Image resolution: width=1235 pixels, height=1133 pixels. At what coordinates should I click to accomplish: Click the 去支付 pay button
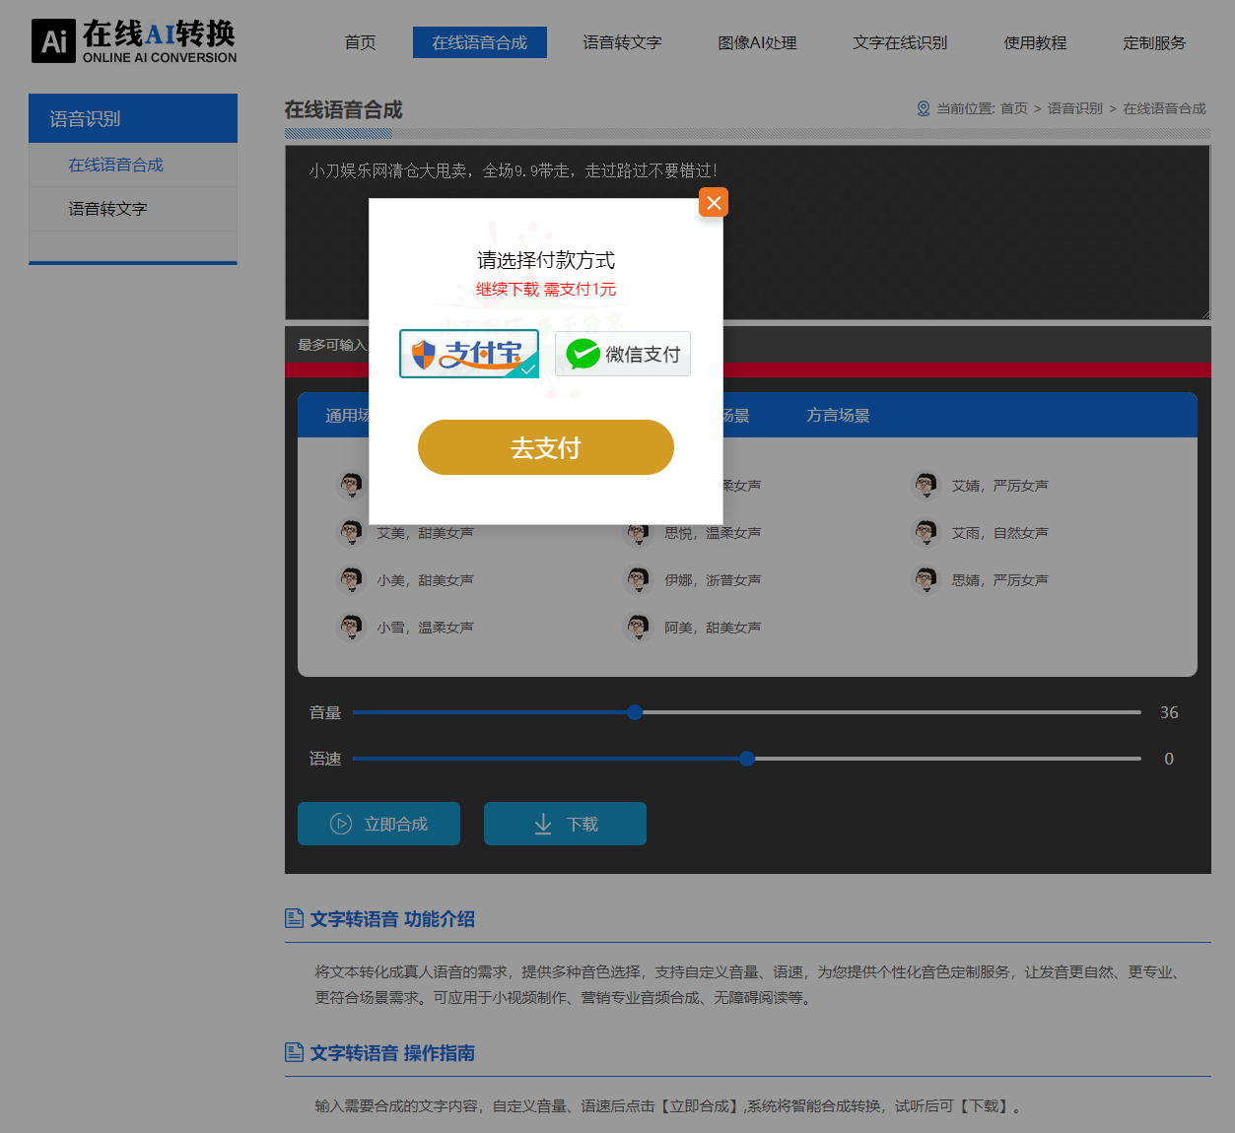point(545,447)
